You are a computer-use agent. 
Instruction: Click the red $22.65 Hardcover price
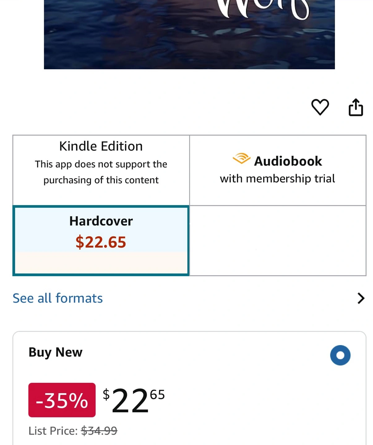(x=101, y=242)
